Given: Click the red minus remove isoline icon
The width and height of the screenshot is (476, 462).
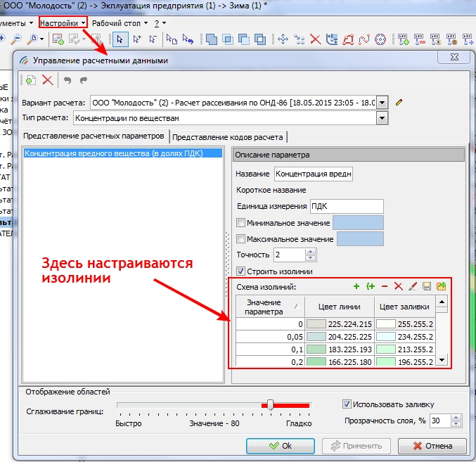Looking at the screenshot, I should pos(384,286).
